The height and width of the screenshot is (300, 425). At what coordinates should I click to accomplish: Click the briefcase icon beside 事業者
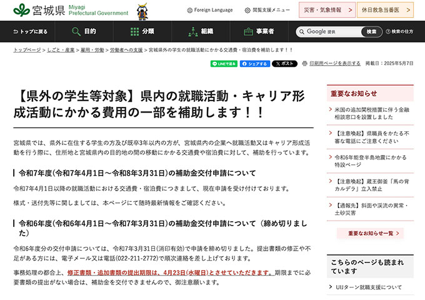pyautogui.click(x=248, y=32)
